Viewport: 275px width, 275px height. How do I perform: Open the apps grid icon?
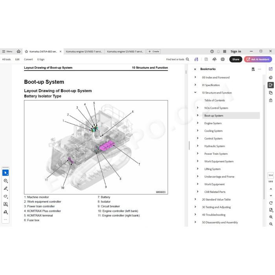[224, 51]
